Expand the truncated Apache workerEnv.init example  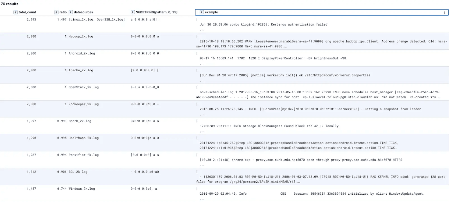pyautogui.click(x=202, y=81)
